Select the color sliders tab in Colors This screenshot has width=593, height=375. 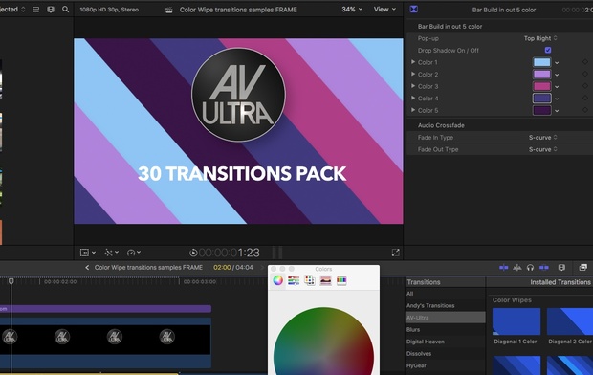pyautogui.click(x=294, y=280)
